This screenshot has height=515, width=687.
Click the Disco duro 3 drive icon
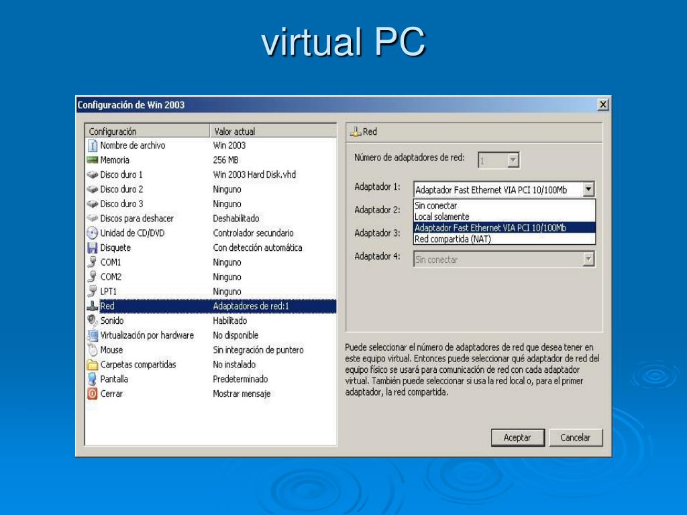(x=93, y=204)
